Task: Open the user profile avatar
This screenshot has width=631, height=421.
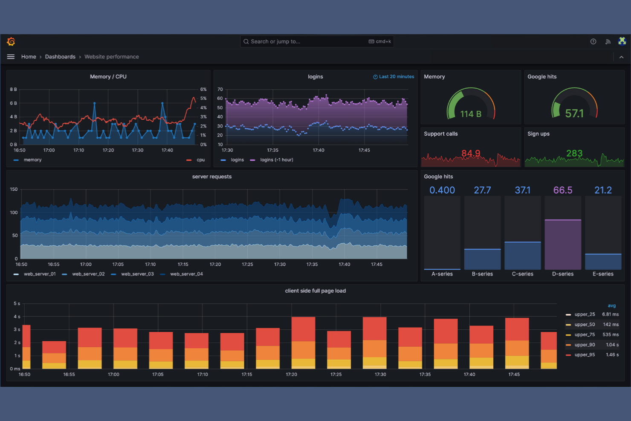Action: coord(622,41)
